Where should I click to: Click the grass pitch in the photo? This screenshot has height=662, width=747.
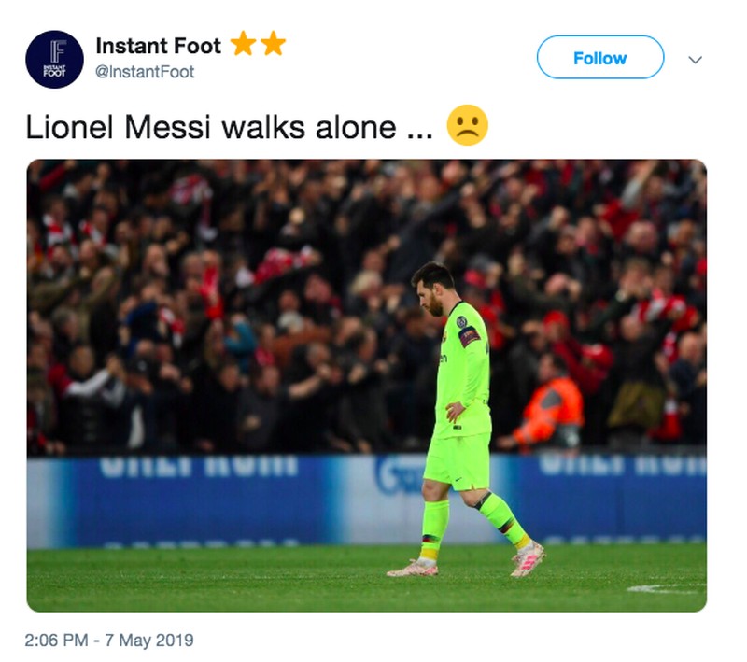[x=233, y=579]
